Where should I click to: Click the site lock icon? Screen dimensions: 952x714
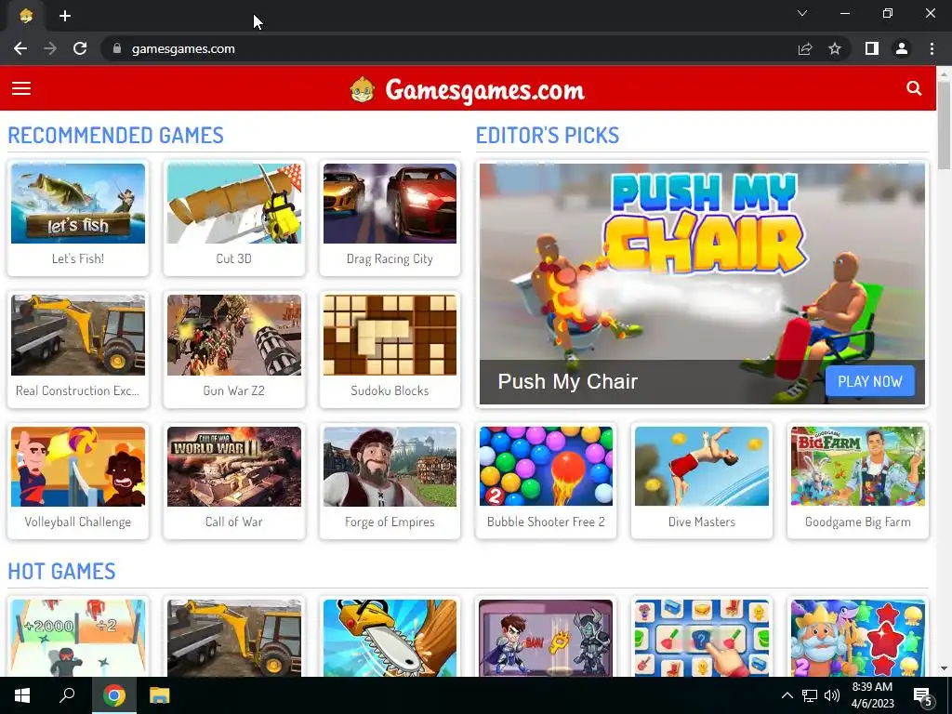click(117, 48)
